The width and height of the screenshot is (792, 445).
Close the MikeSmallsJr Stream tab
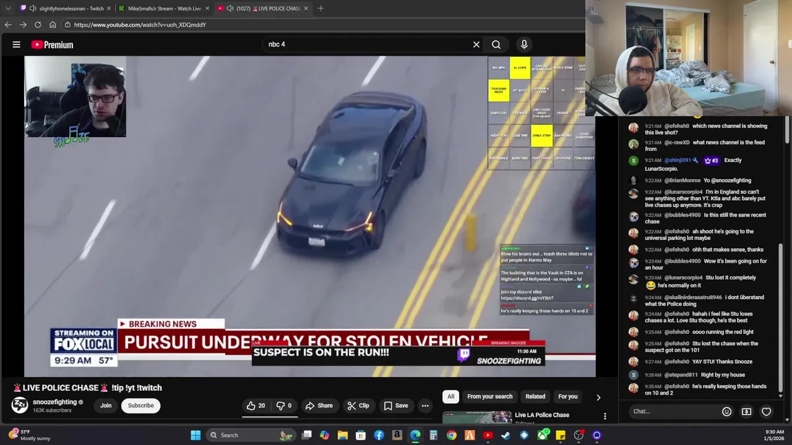(207, 8)
